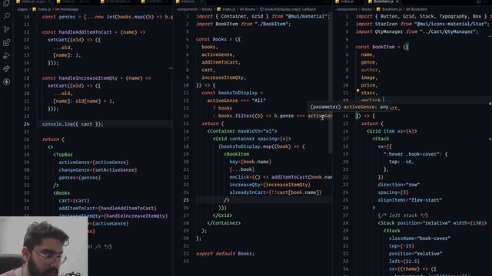
Task: Click '<Grid container spacing={4}>' line
Action: tap(251, 139)
